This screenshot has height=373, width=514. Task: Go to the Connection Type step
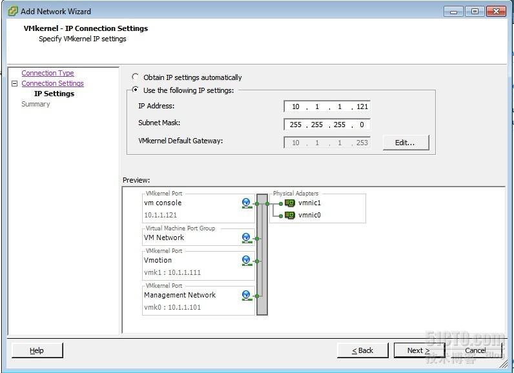[x=48, y=73]
